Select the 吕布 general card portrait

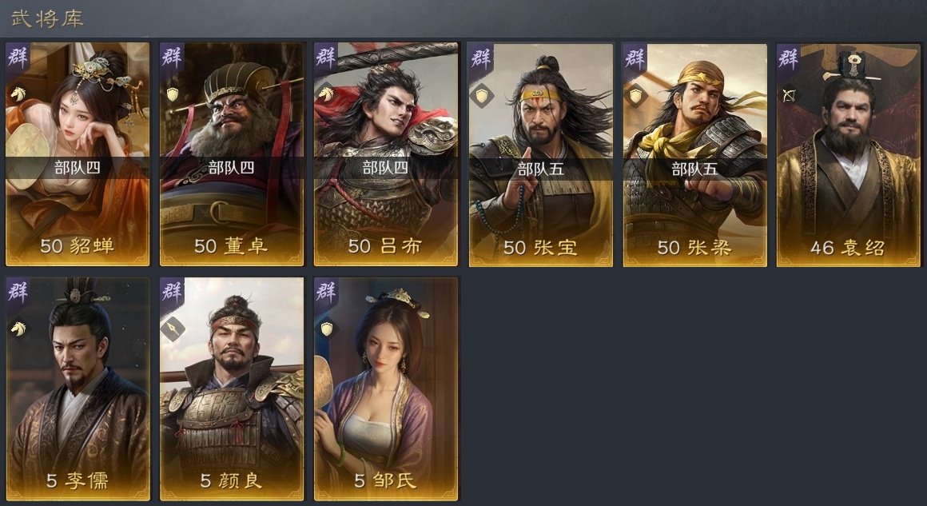[x=385, y=154]
